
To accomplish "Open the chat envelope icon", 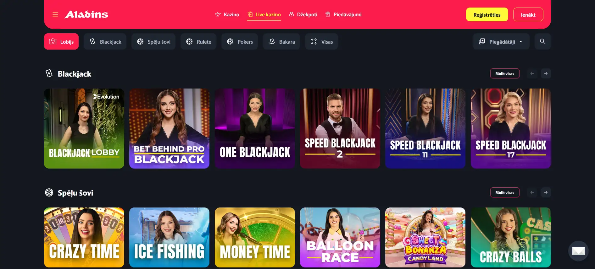I will pos(578,251).
